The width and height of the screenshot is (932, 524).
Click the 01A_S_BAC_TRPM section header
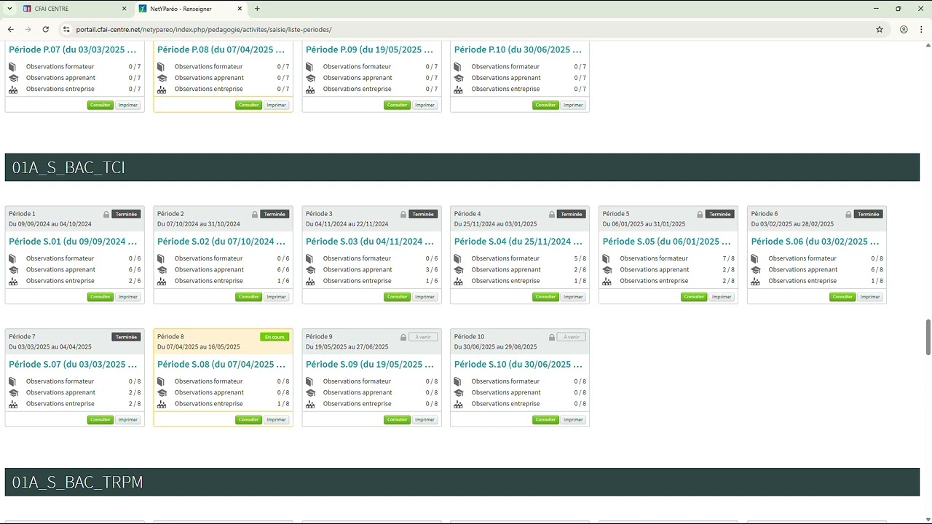[x=462, y=483]
